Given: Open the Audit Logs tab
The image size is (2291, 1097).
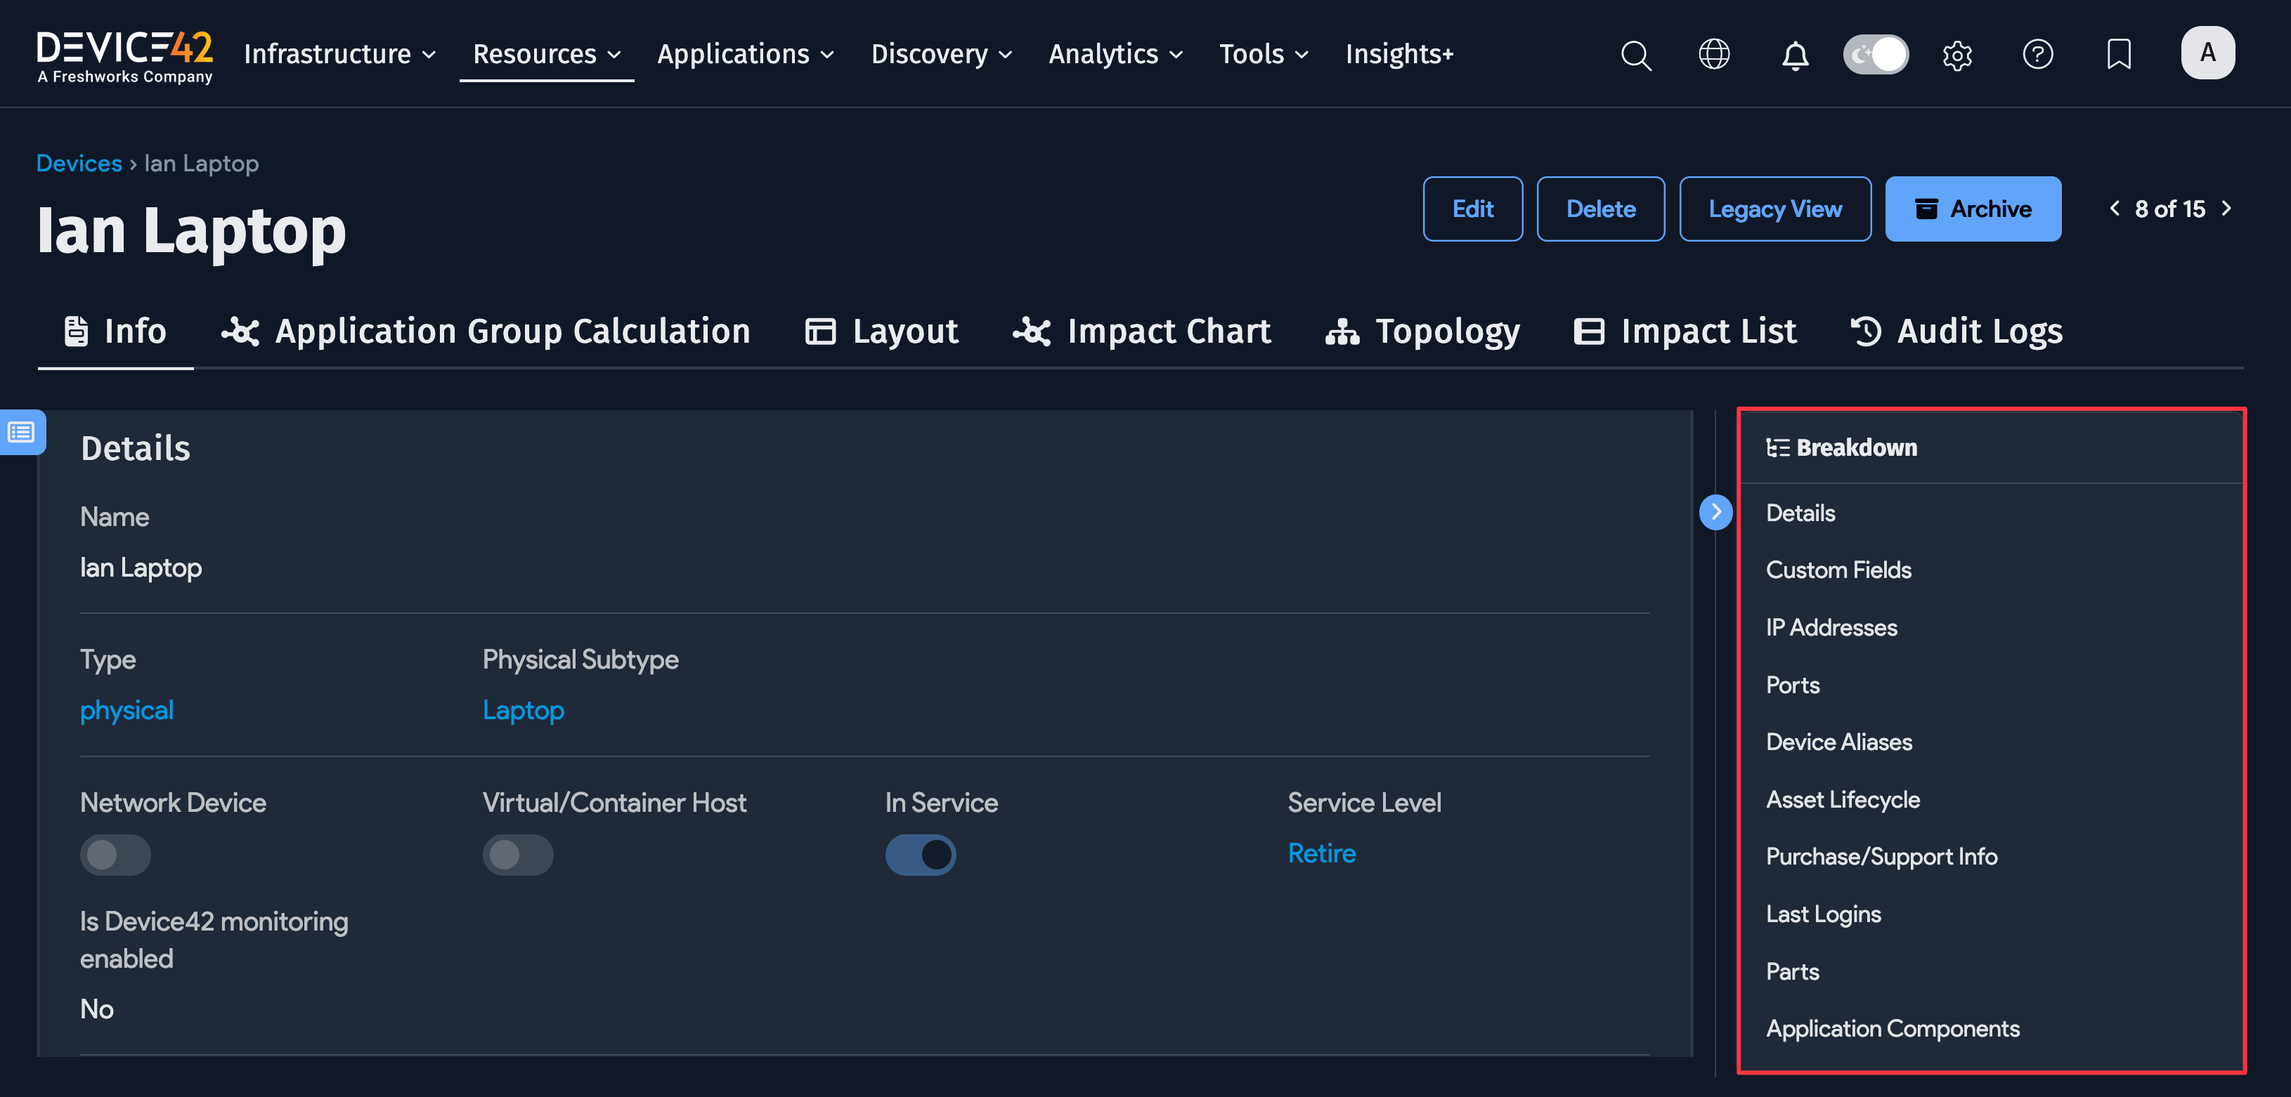Looking at the screenshot, I should pos(1956,331).
